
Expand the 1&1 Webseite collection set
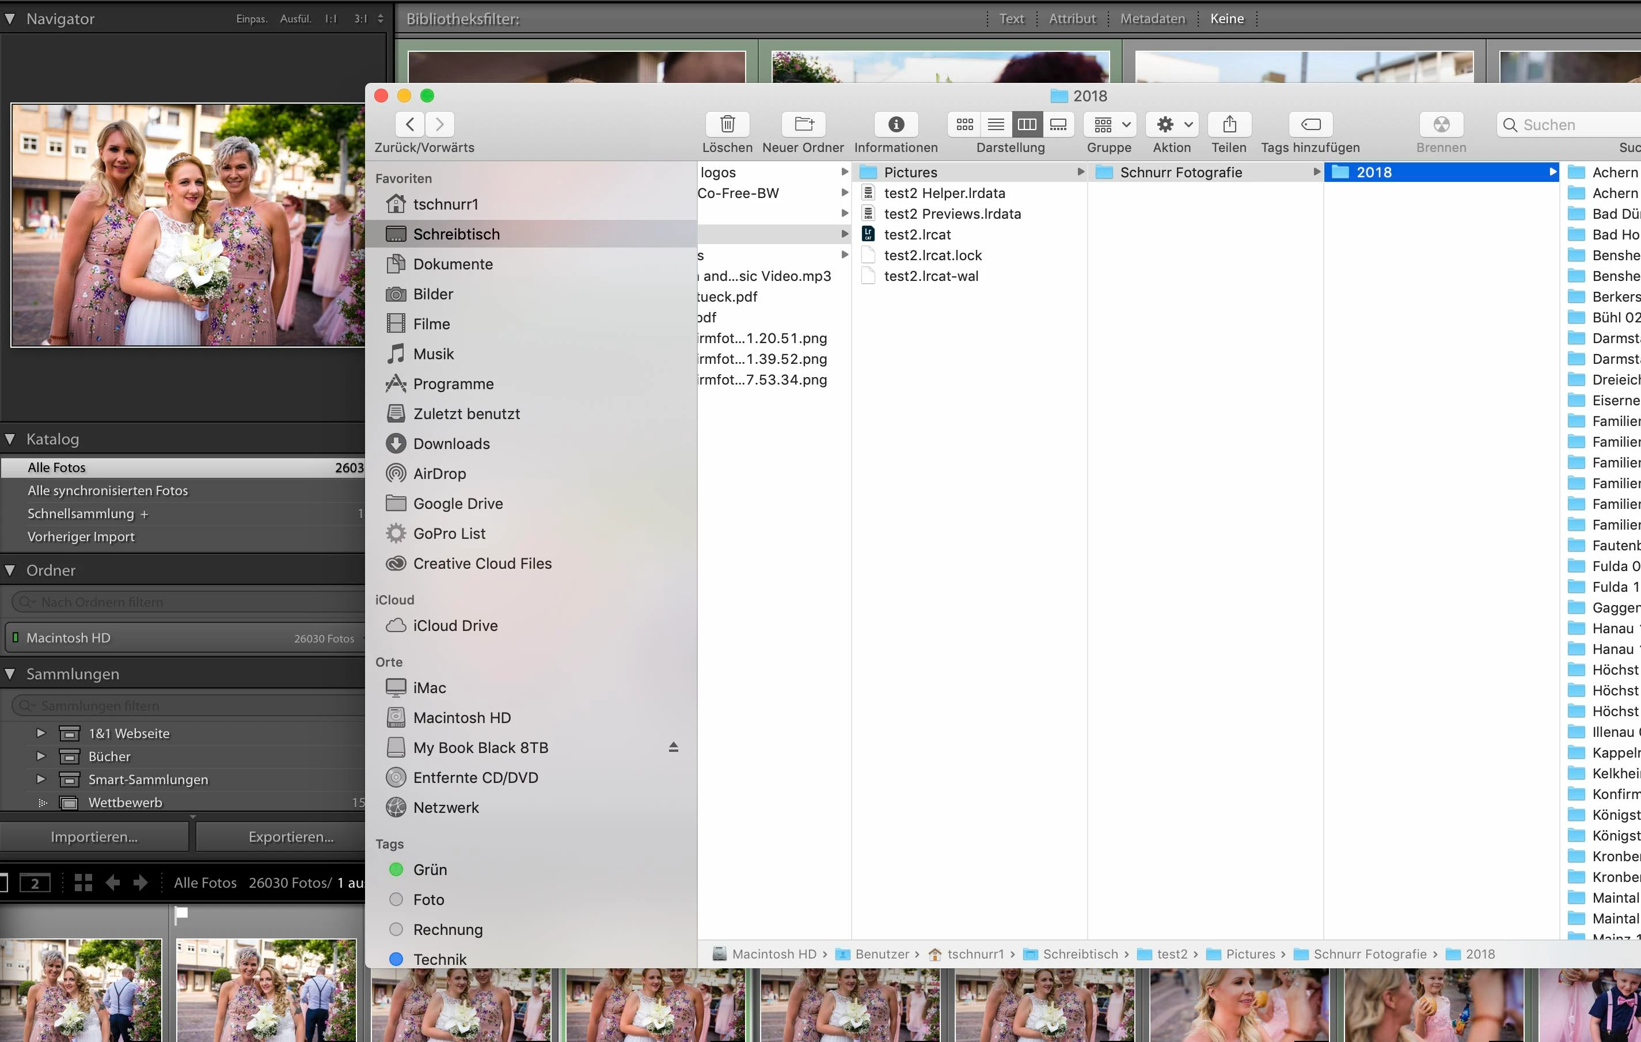[x=41, y=733]
